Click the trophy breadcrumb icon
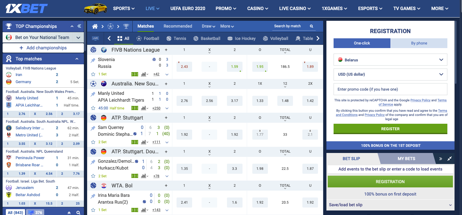The width and height of the screenshot is (462, 215). click(126, 26)
